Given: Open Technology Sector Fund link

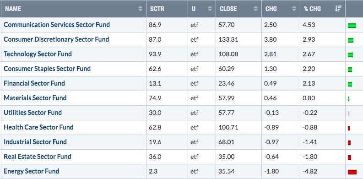Looking at the screenshot, I should 38,54.
